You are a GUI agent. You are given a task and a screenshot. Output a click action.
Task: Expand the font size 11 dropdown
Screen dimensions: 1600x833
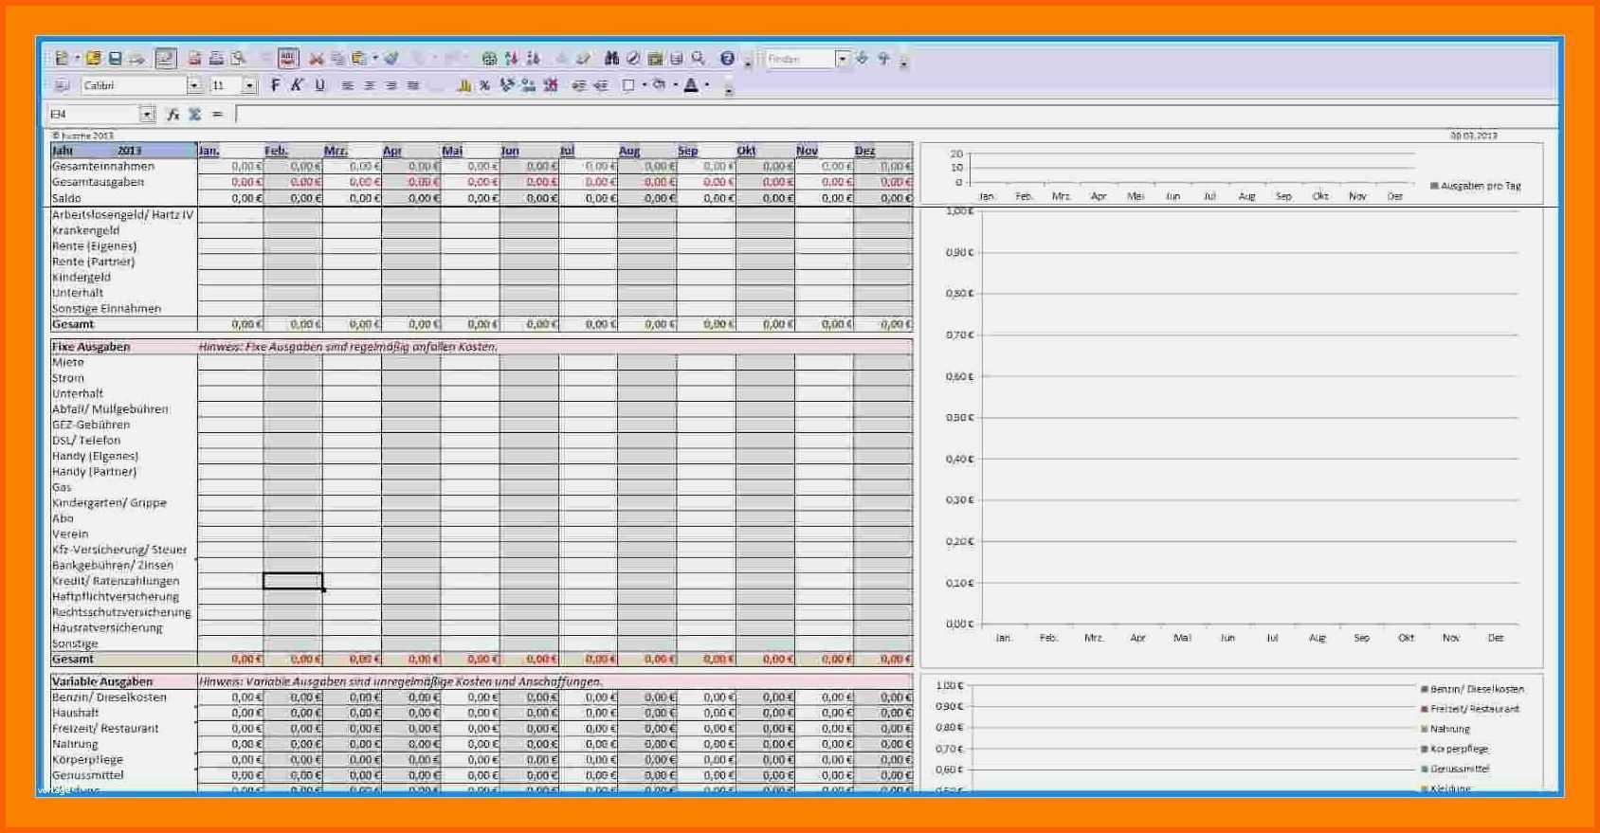249,86
